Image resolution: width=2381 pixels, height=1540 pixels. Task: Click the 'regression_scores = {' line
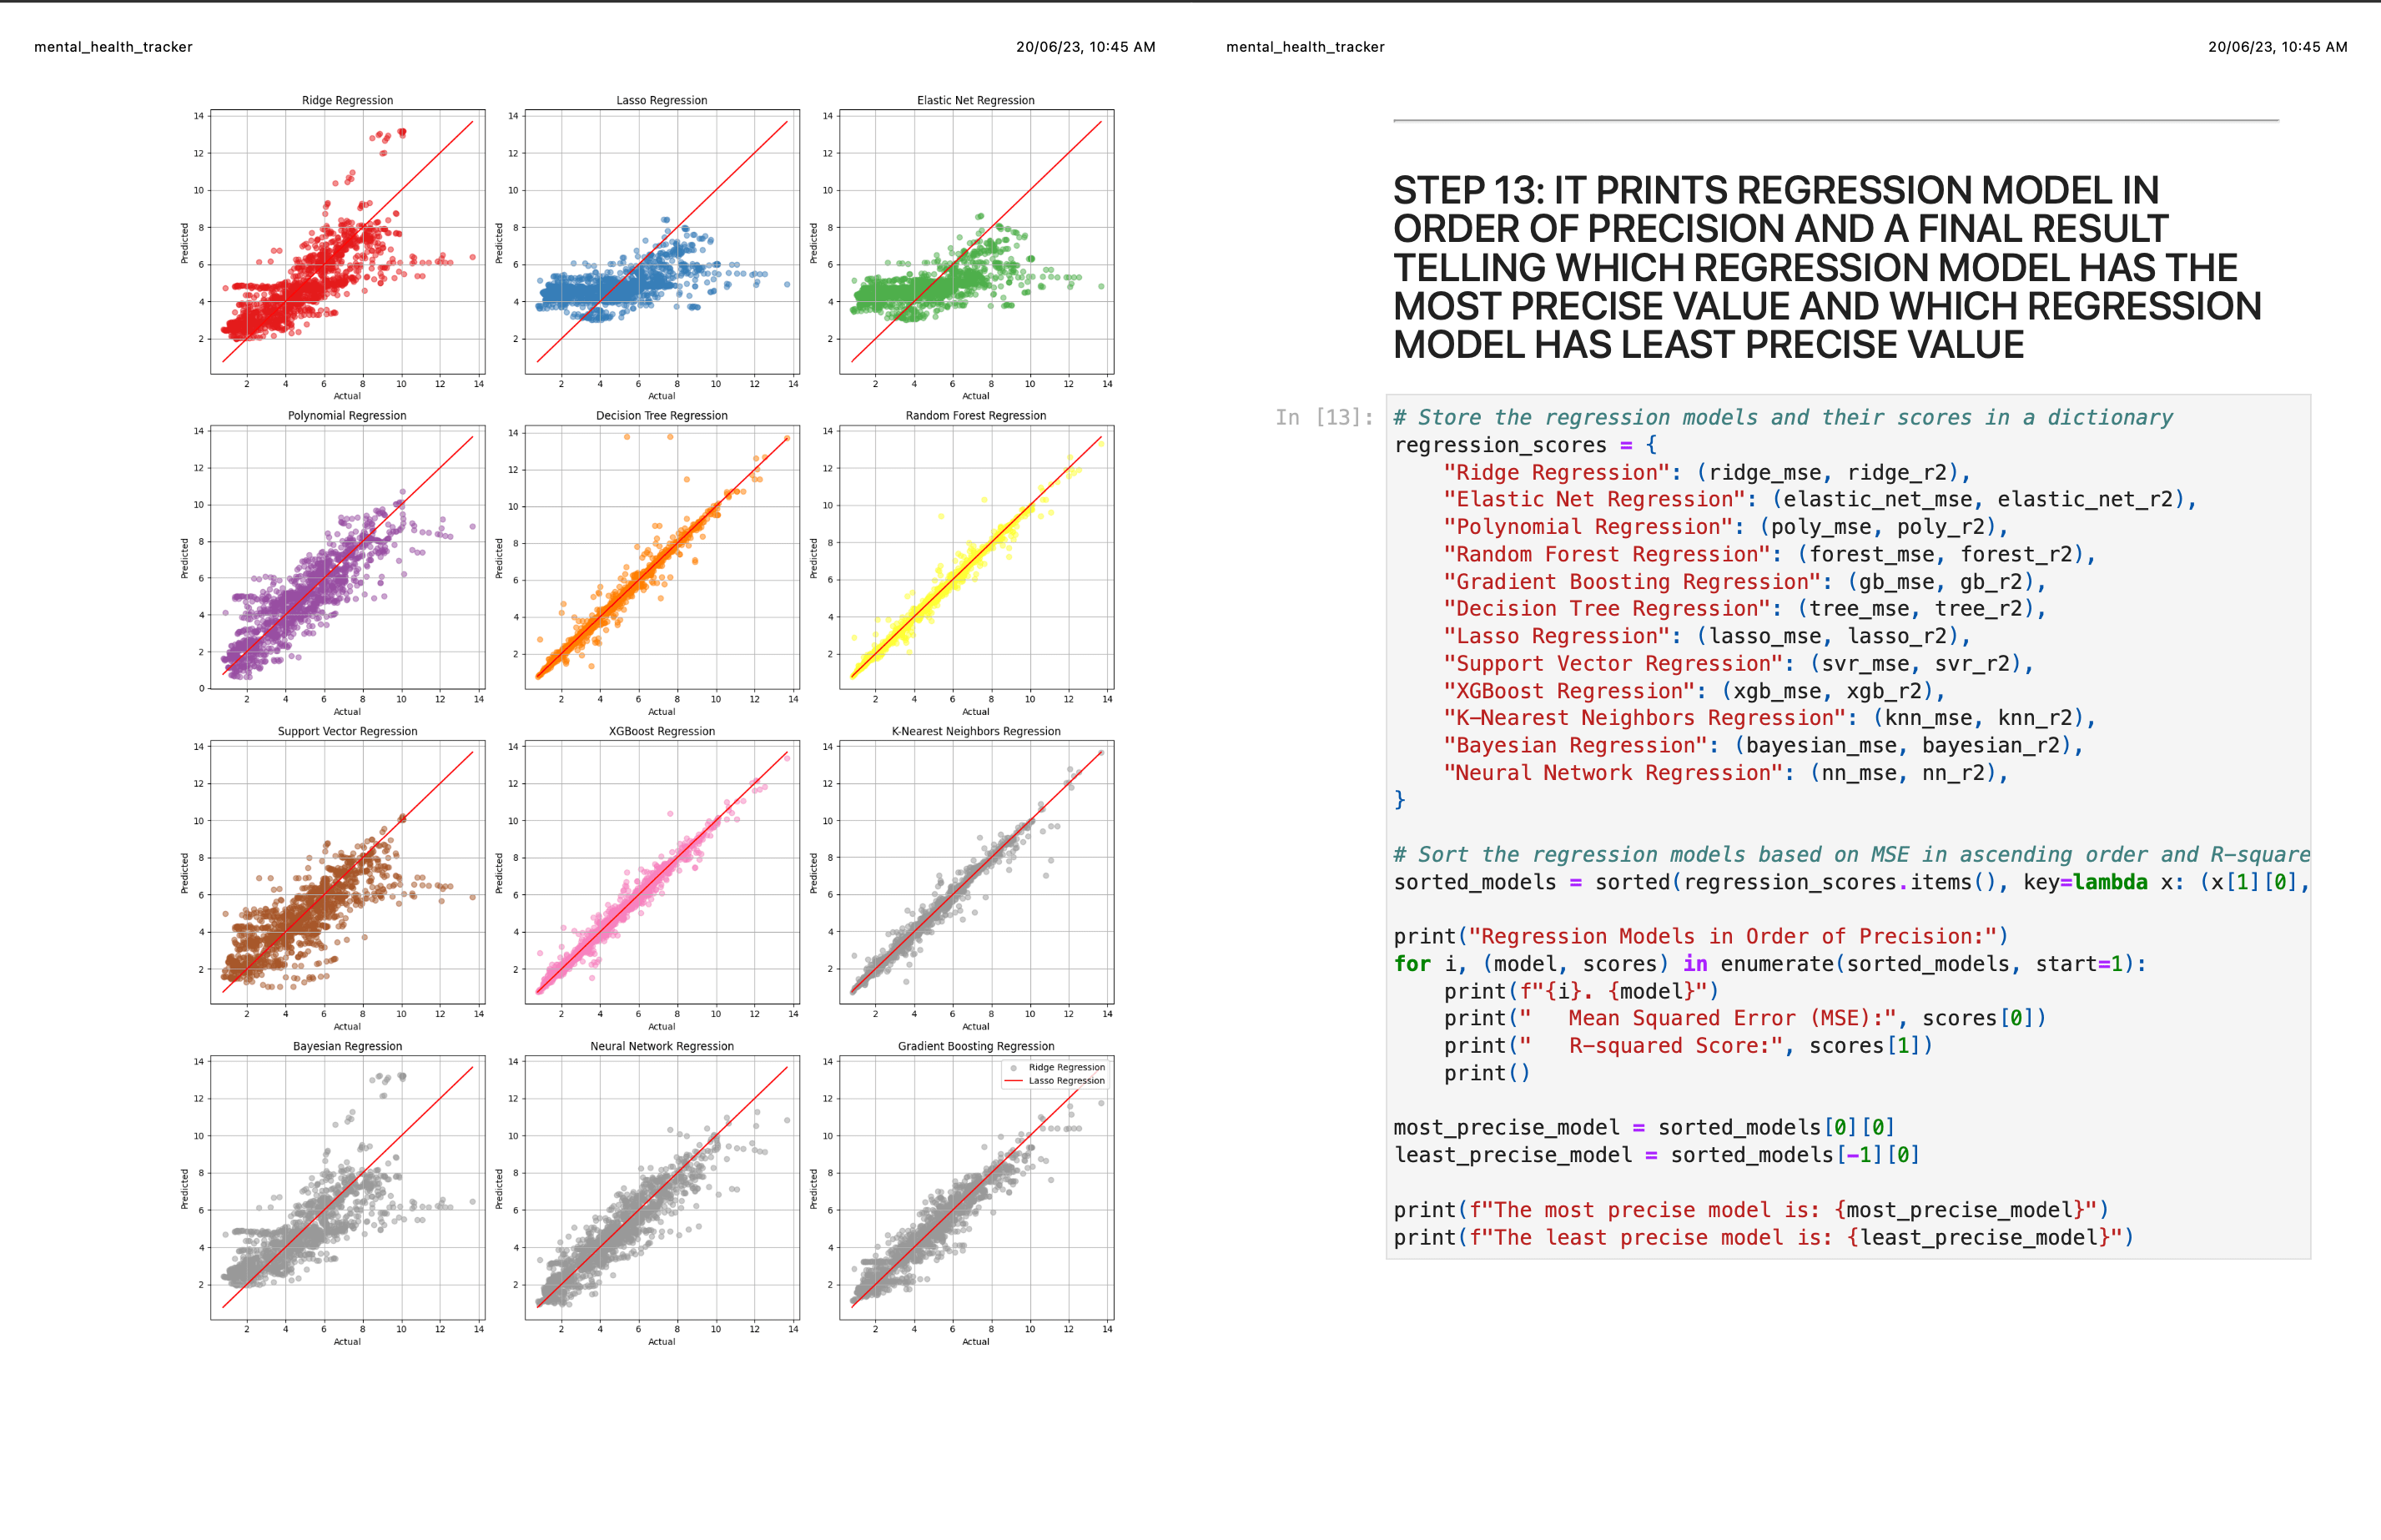1525,445
